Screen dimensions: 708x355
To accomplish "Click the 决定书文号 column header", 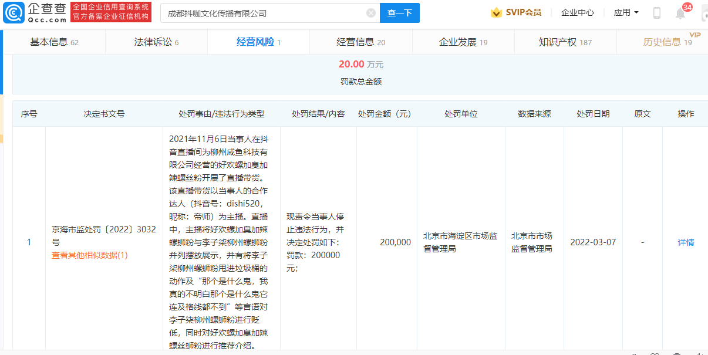I will [x=104, y=114].
